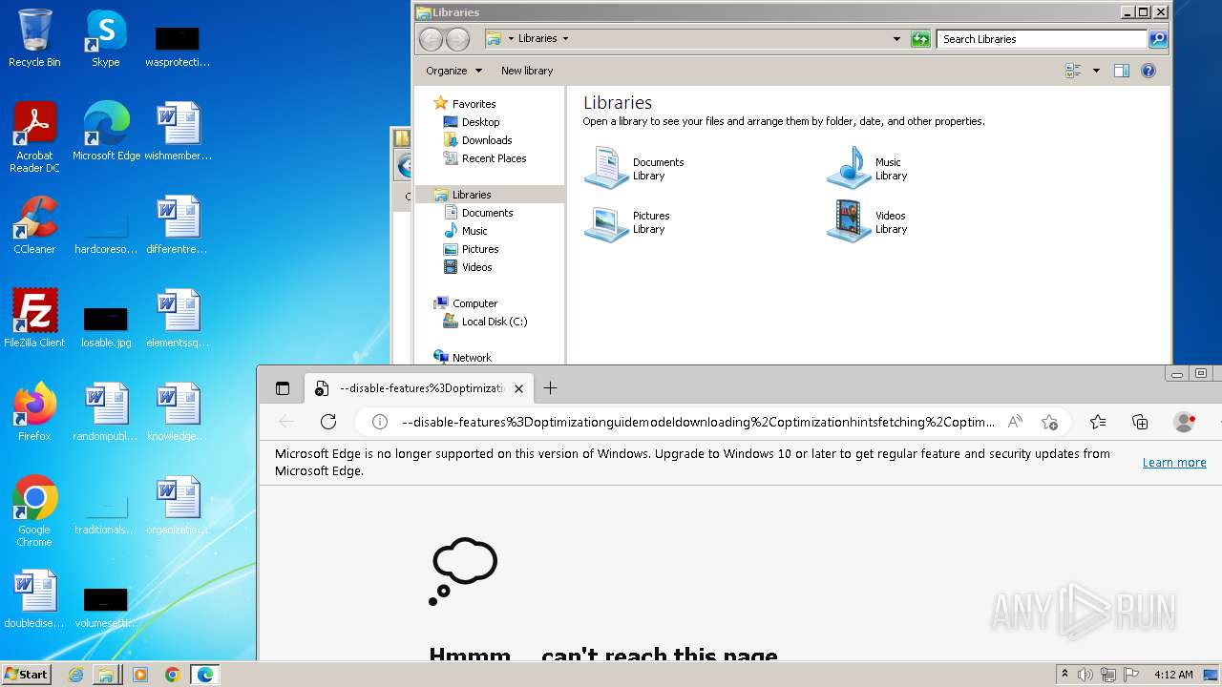Select the differentre Word document icon
1222x687 pixels.
178,224
